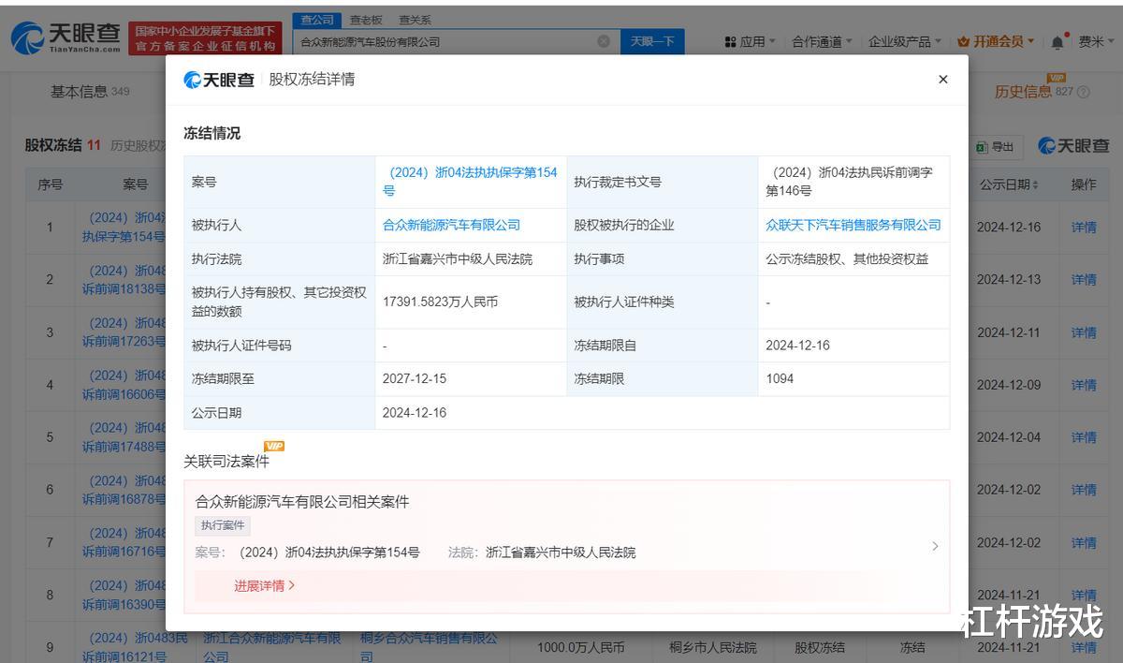Open 详情 for the 2024-12-13 row
The width and height of the screenshot is (1123, 663).
tap(1084, 279)
